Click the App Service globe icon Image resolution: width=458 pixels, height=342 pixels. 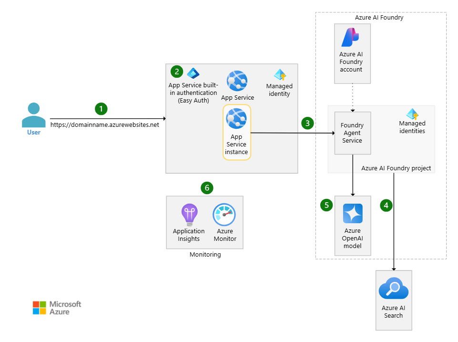click(x=237, y=81)
